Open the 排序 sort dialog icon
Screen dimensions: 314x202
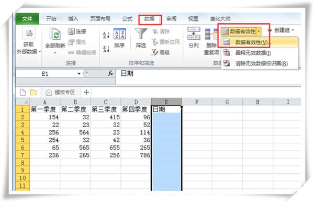click(119, 33)
